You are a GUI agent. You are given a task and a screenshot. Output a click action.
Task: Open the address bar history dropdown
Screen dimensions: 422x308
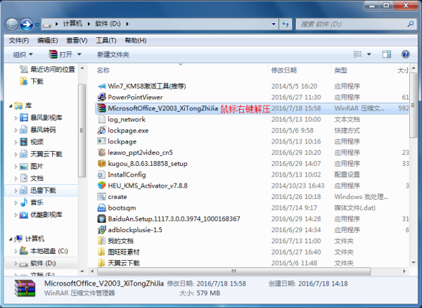tap(274, 24)
